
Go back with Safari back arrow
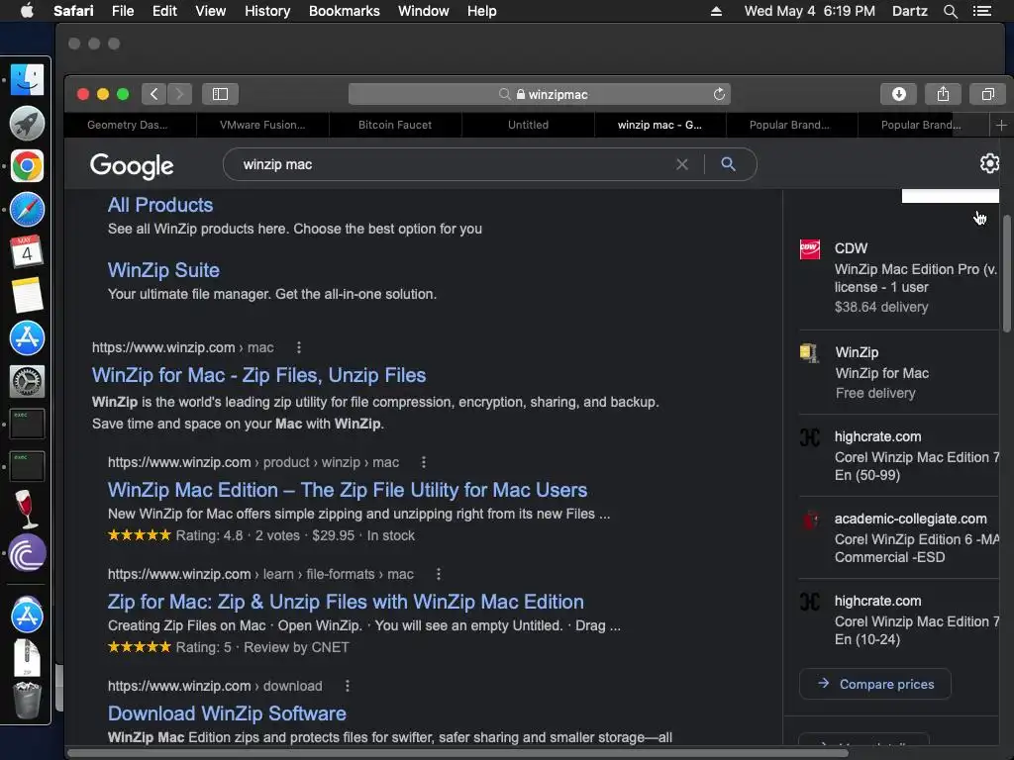153,94
